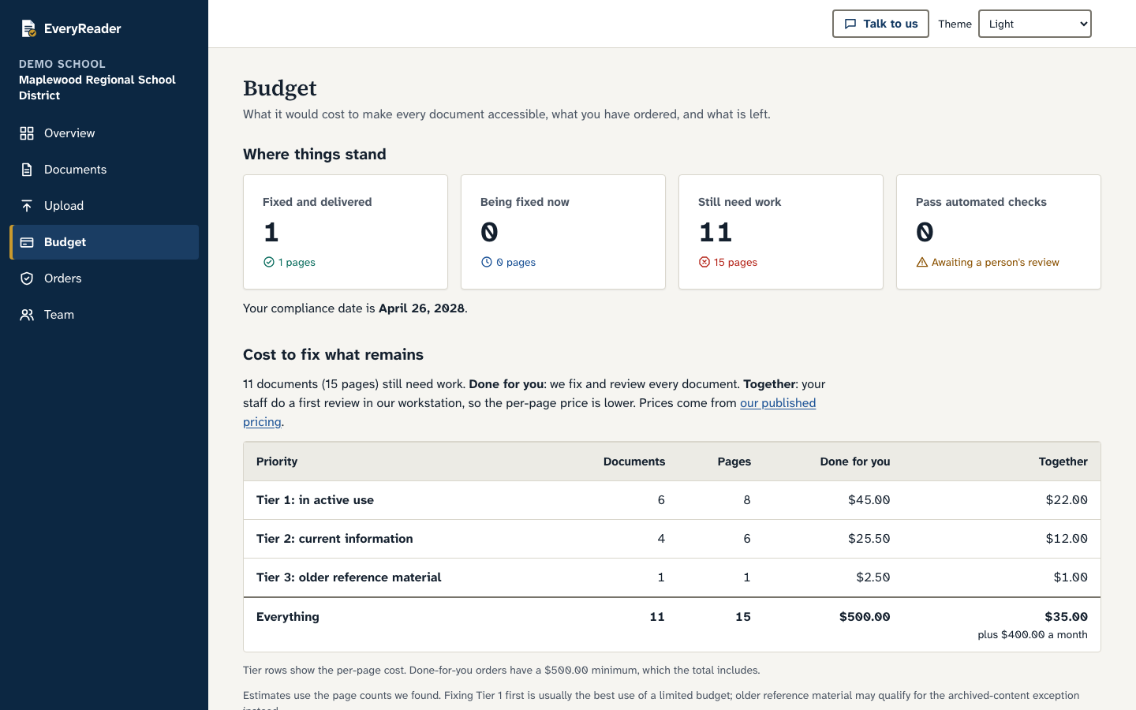
Task: Select the Budget menu item
Action: tap(104, 242)
